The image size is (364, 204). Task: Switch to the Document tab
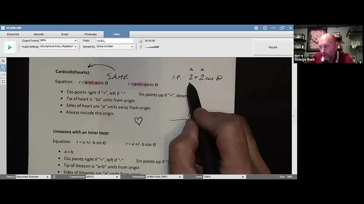coord(13,34)
